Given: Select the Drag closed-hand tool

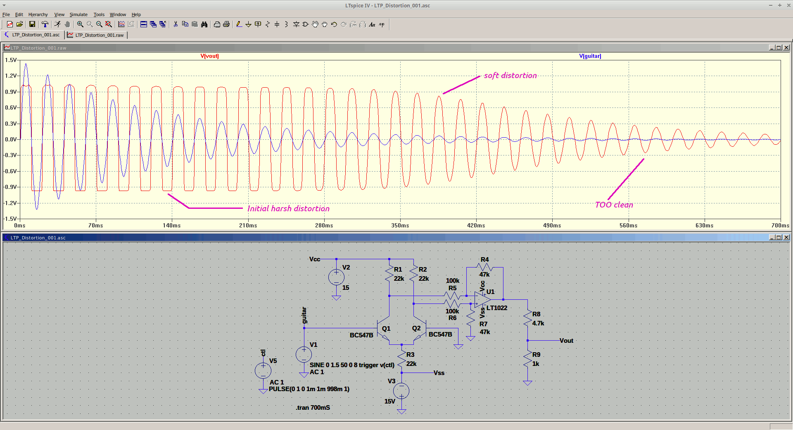Looking at the screenshot, I should coord(325,24).
